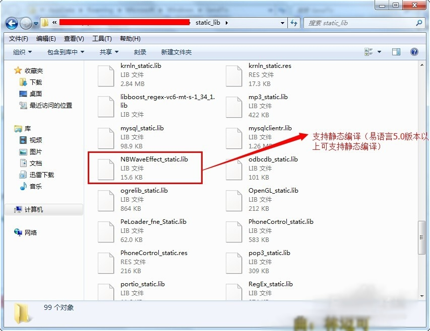Select file pop3_static.lib
Viewport: 430px width, 331px height.
[269, 253]
